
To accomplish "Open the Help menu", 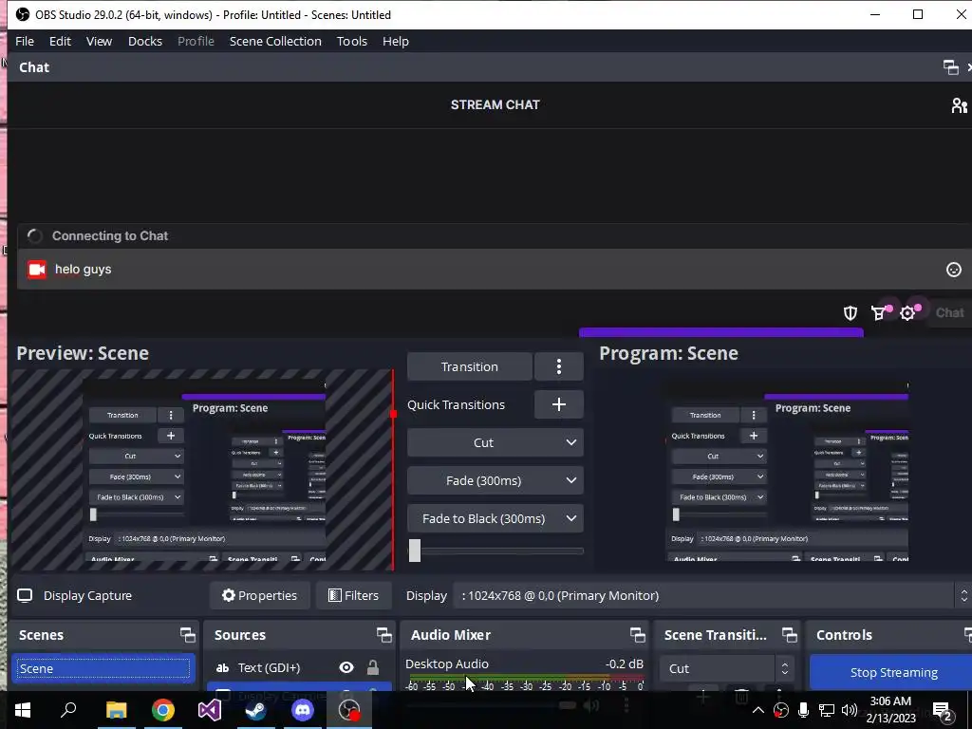I will tap(396, 42).
